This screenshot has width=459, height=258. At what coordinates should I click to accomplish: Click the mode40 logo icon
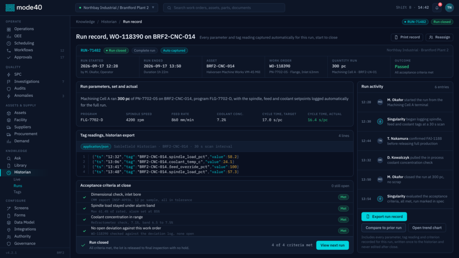tap(10, 8)
